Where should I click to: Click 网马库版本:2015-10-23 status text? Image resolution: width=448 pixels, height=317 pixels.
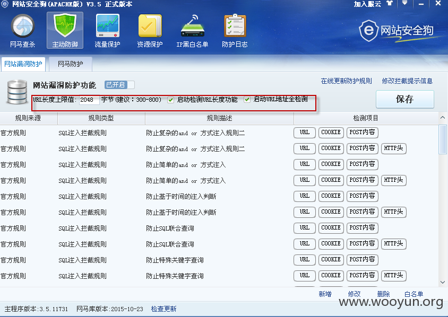(110, 309)
